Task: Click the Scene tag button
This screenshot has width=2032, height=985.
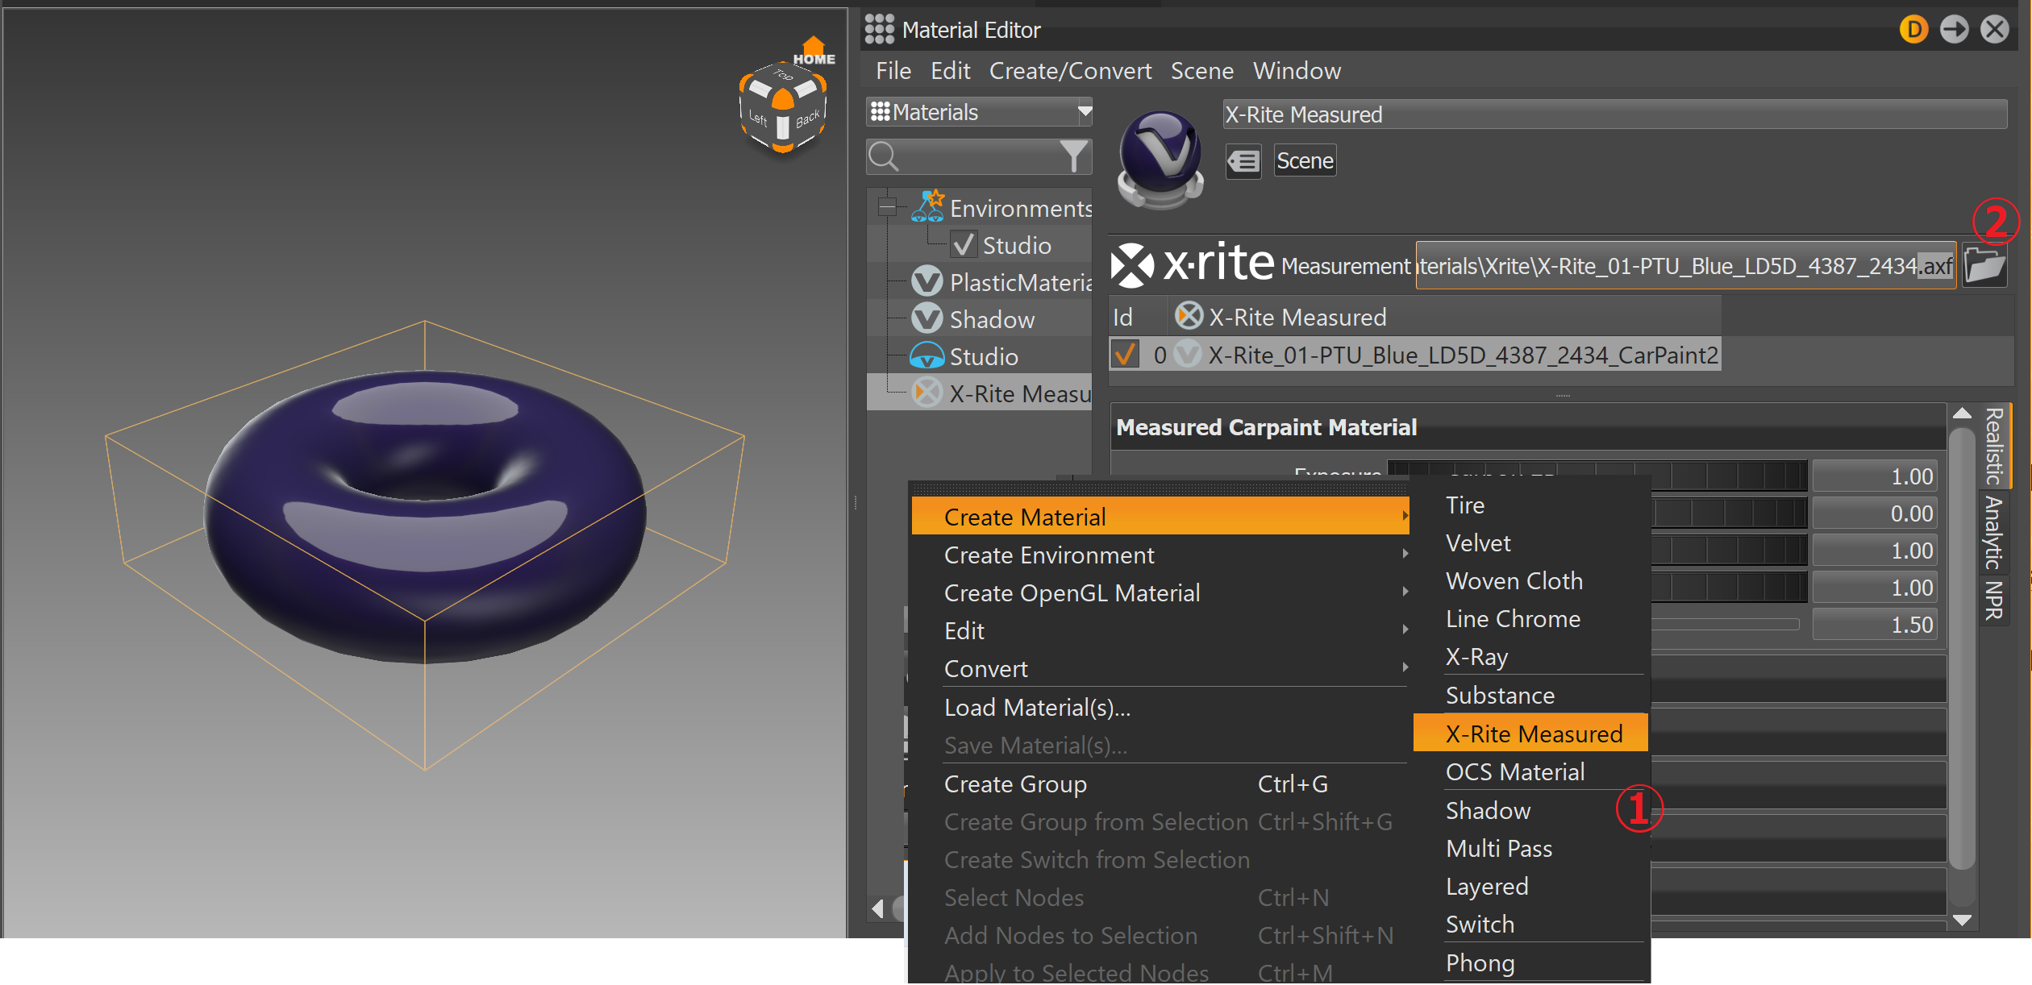Action: pyautogui.click(x=1304, y=161)
